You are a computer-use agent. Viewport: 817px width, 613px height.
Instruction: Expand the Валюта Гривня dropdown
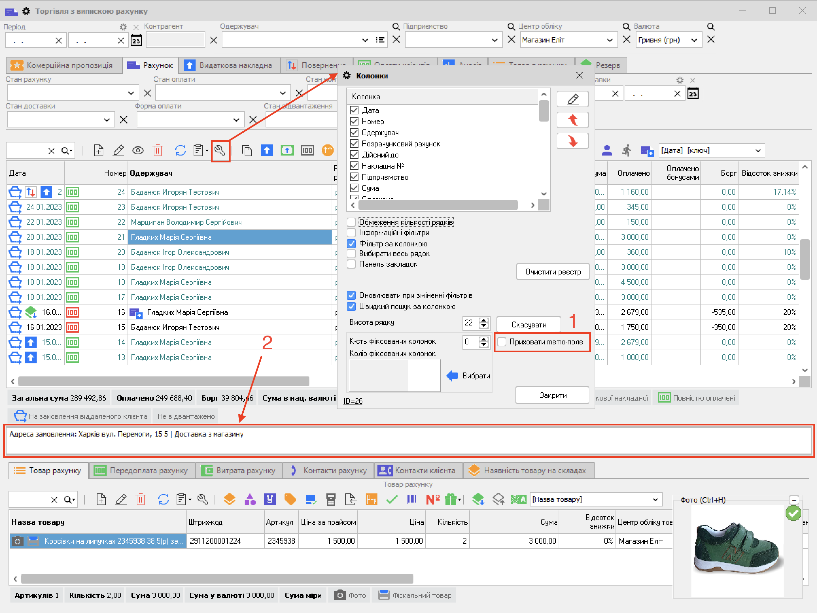(694, 40)
